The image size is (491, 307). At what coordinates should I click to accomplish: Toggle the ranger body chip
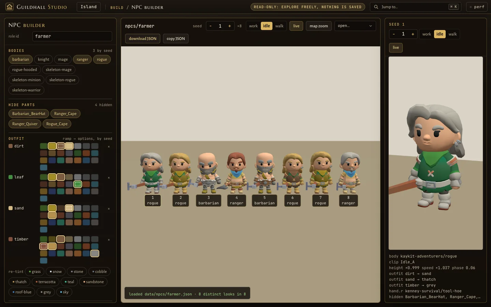tap(82, 59)
